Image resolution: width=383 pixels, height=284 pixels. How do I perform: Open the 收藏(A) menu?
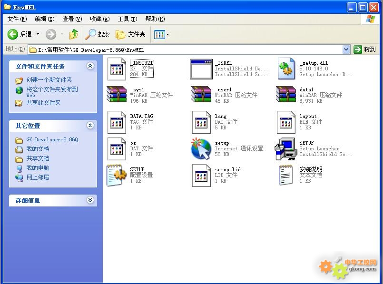(100, 19)
